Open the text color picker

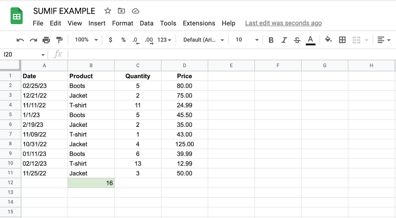pos(310,40)
